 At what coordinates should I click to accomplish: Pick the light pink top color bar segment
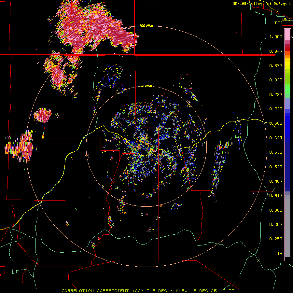(287, 35)
